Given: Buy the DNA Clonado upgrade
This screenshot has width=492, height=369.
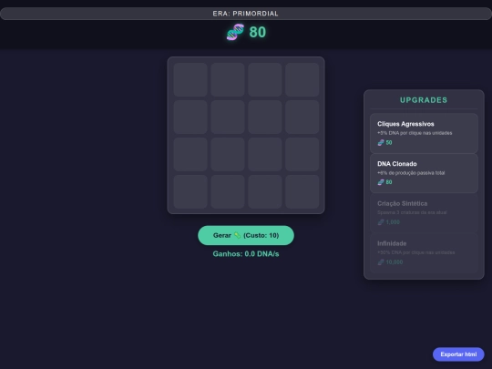Looking at the screenshot, I should 424,173.
